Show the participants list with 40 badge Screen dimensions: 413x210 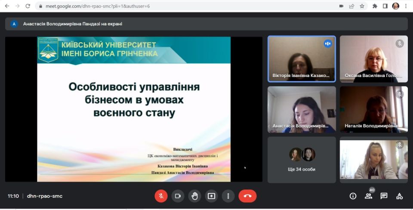(x=369, y=196)
